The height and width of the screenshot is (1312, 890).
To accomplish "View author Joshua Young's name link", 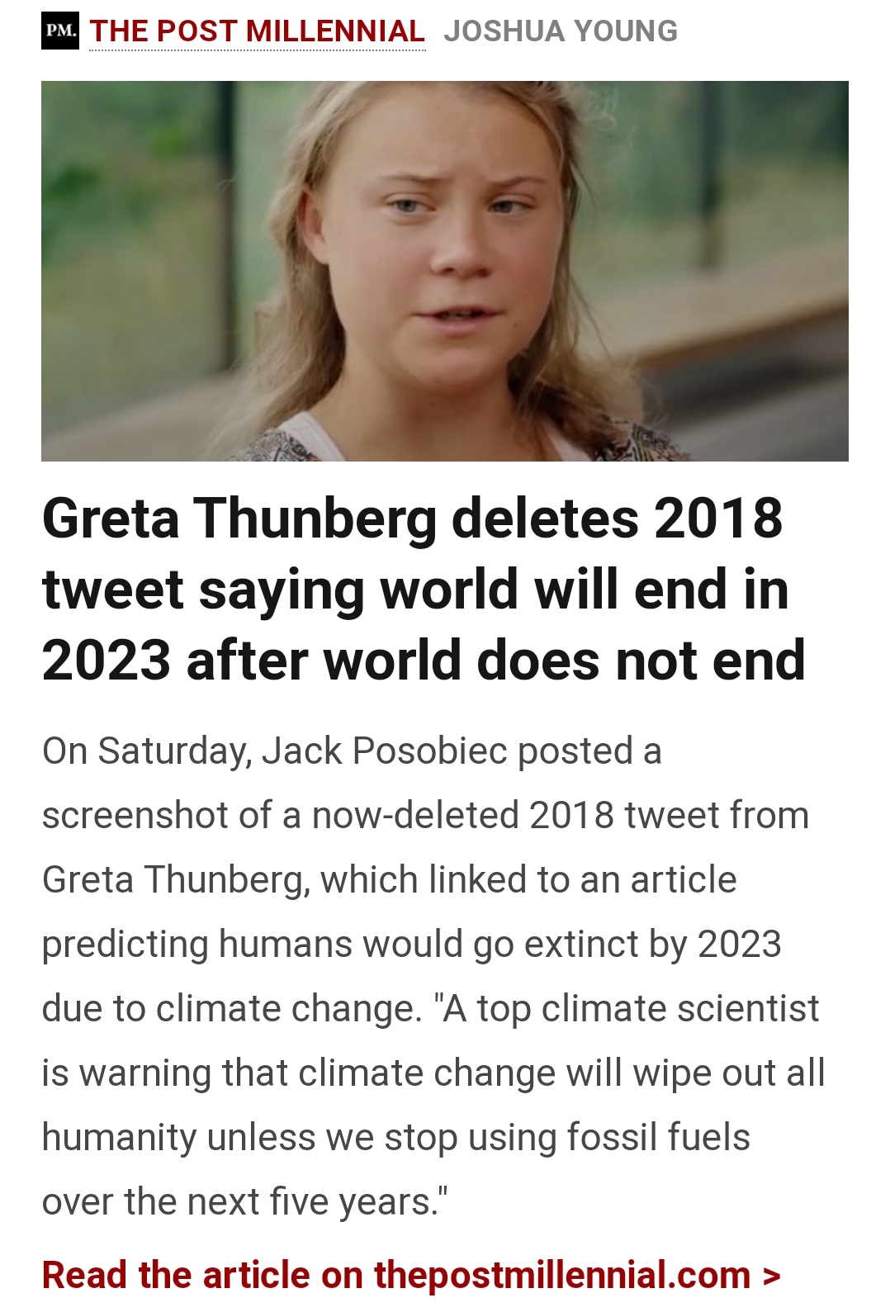I will (561, 31).
